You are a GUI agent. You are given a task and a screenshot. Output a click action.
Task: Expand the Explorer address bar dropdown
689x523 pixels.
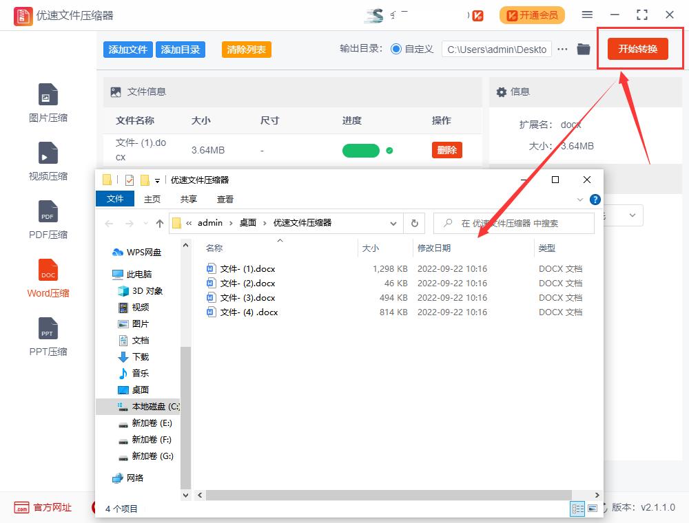coord(393,223)
